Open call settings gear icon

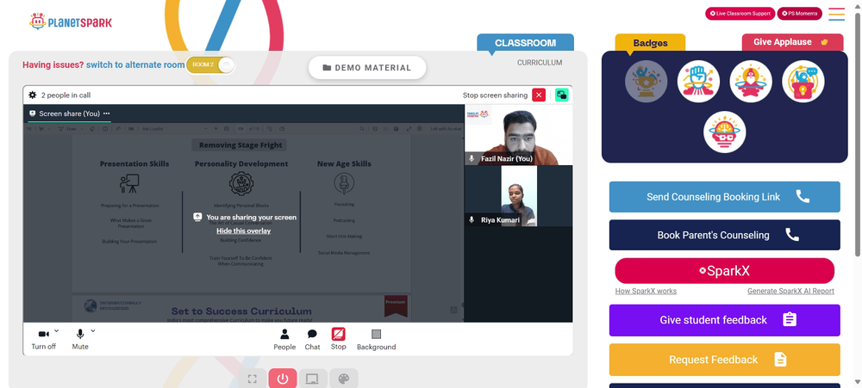click(x=33, y=95)
